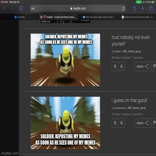The width and height of the screenshot is (156, 156).
Task: Upvote the 'trust nobody, not even yourself' meme
Action: tap(115, 66)
